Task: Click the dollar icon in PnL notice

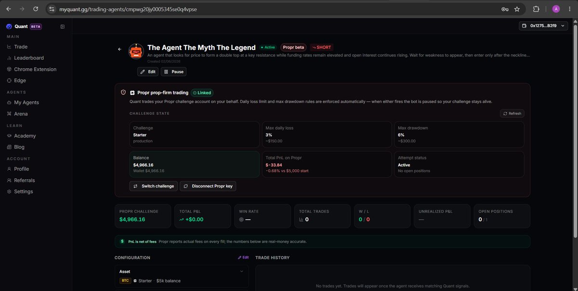Action: (x=122, y=241)
